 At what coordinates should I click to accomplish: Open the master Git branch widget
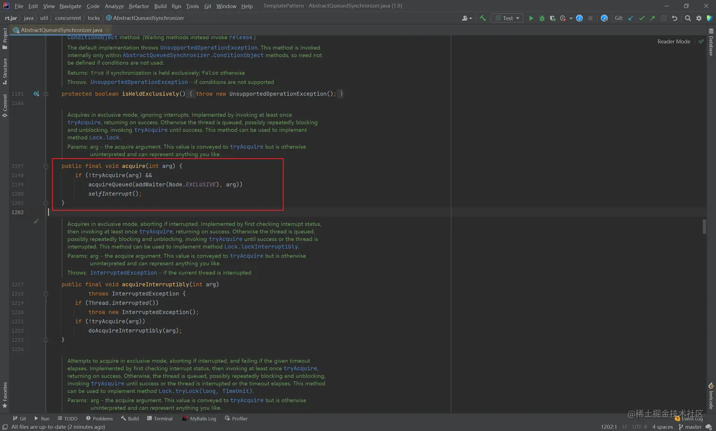tap(690, 427)
